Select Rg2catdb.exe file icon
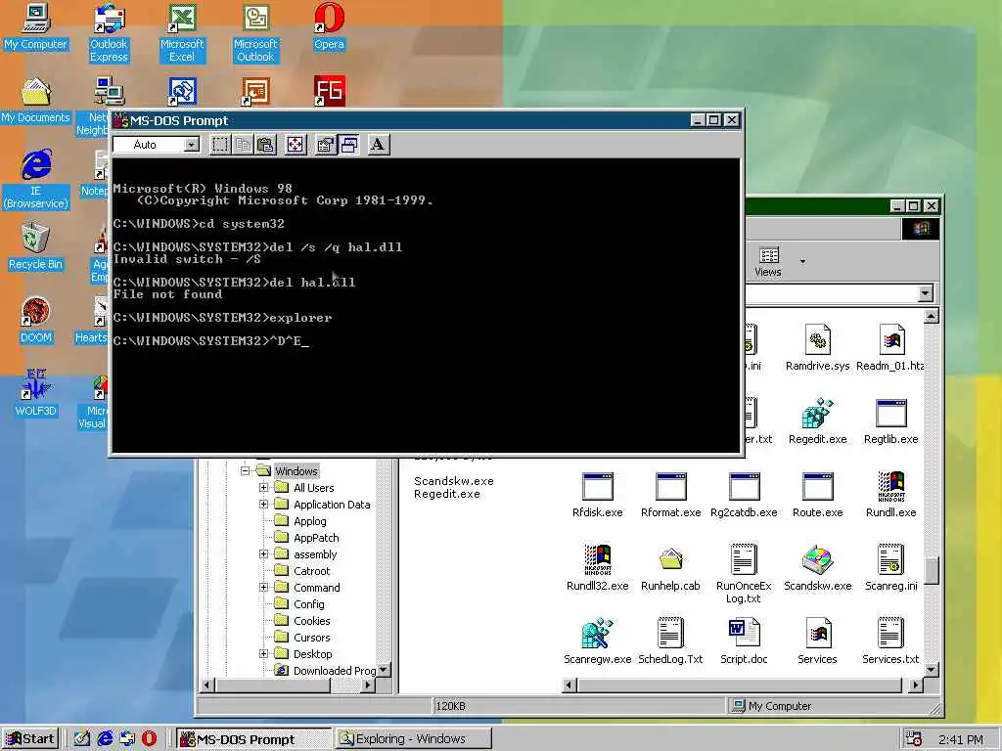1002x751 pixels. pos(744,495)
